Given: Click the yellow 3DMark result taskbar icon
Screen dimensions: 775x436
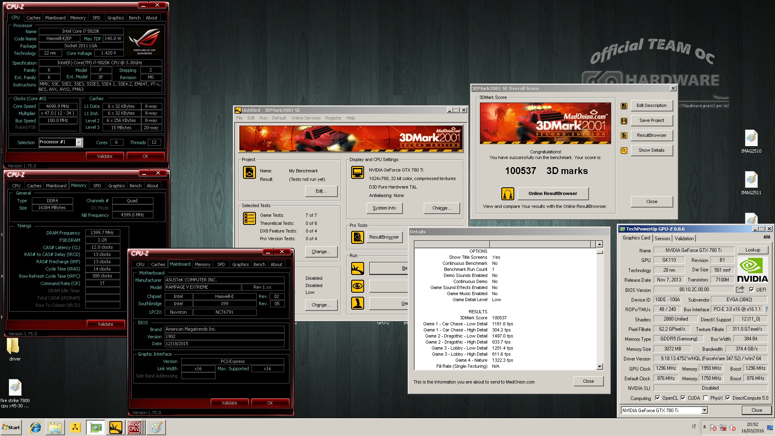Looking at the screenshot, I should [x=75, y=428].
